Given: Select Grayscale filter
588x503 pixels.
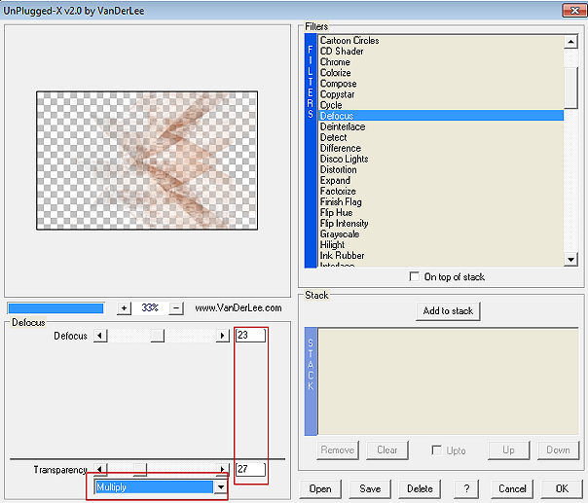Looking at the screenshot, I should tap(441, 234).
